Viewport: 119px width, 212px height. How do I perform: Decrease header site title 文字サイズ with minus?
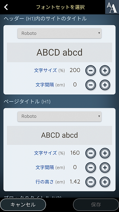coord(91,71)
